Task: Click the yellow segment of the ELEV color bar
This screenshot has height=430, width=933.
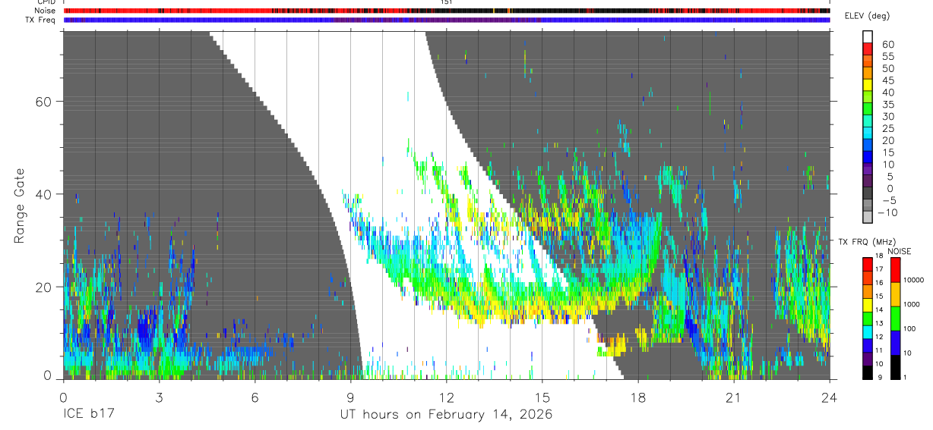Action: click(x=868, y=84)
